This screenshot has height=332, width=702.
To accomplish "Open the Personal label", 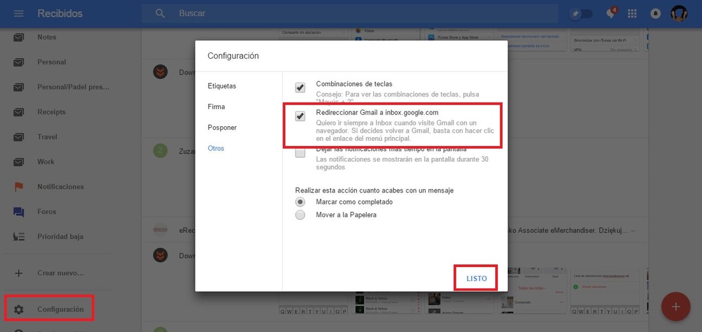I will [x=52, y=62].
